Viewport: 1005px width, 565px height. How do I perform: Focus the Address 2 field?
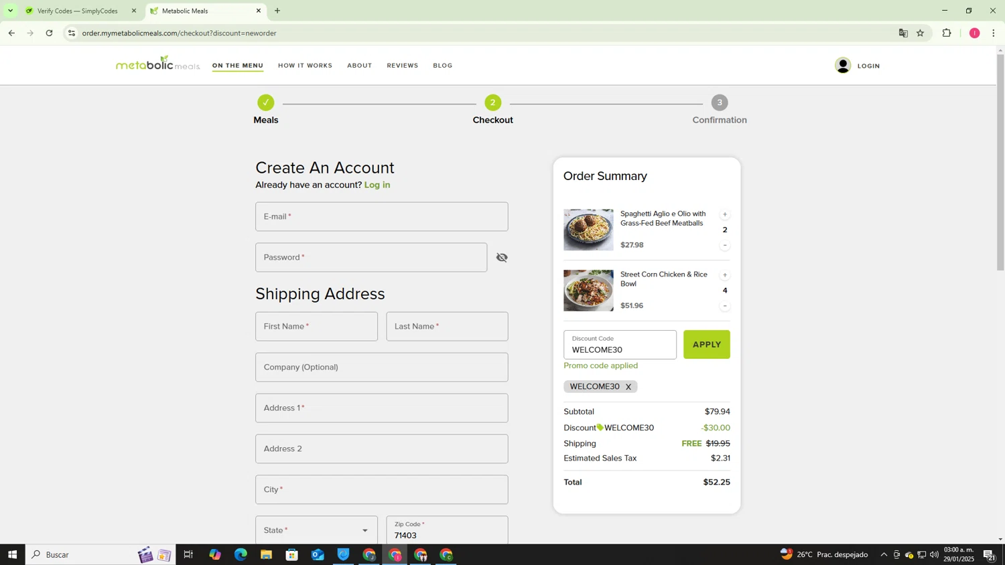pyautogui.click(x=381, y=449)
